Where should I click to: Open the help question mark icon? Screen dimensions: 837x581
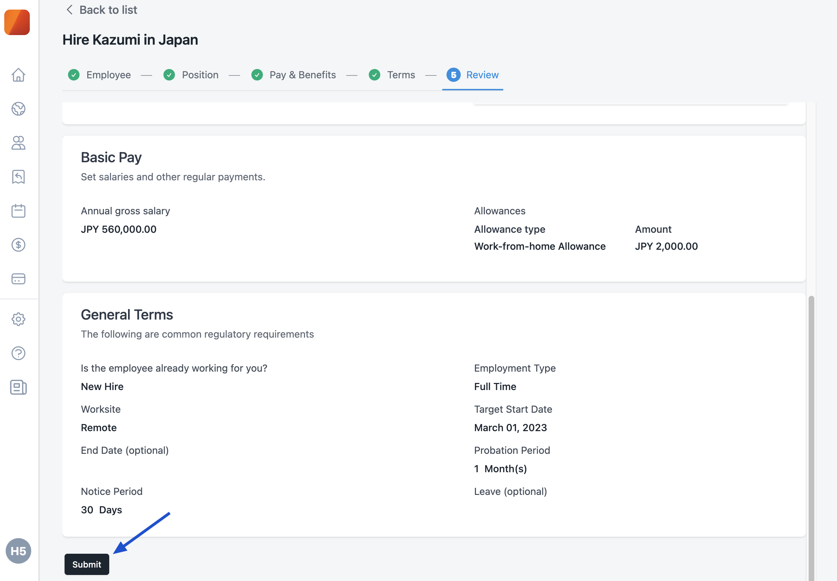18,353
